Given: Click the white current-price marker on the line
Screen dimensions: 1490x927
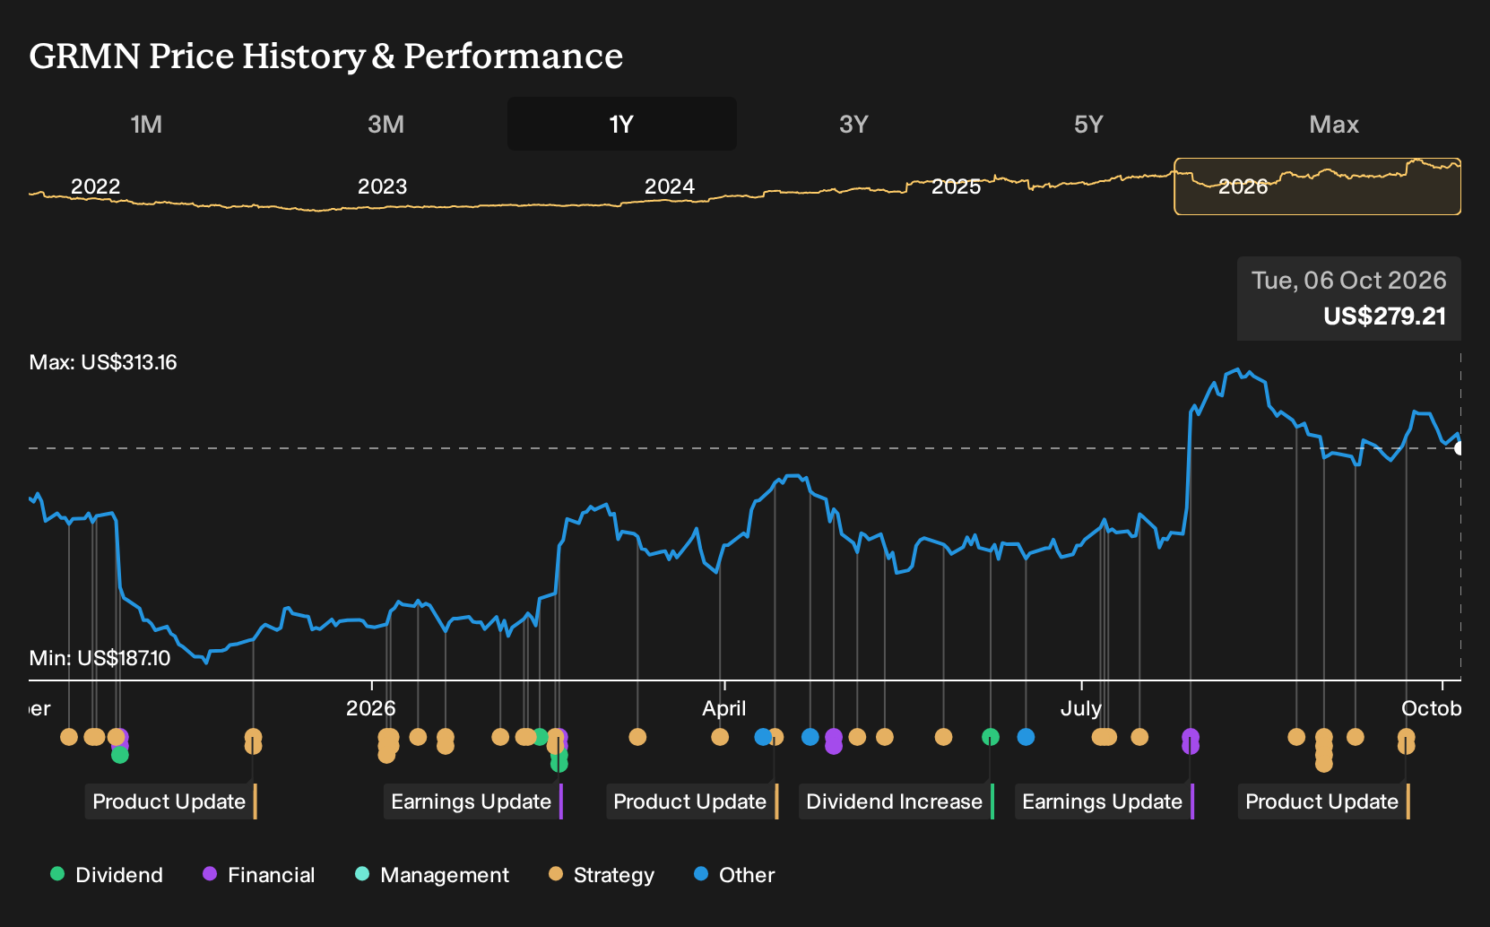Looking at the screenshot, I should tap(1460, 448).
